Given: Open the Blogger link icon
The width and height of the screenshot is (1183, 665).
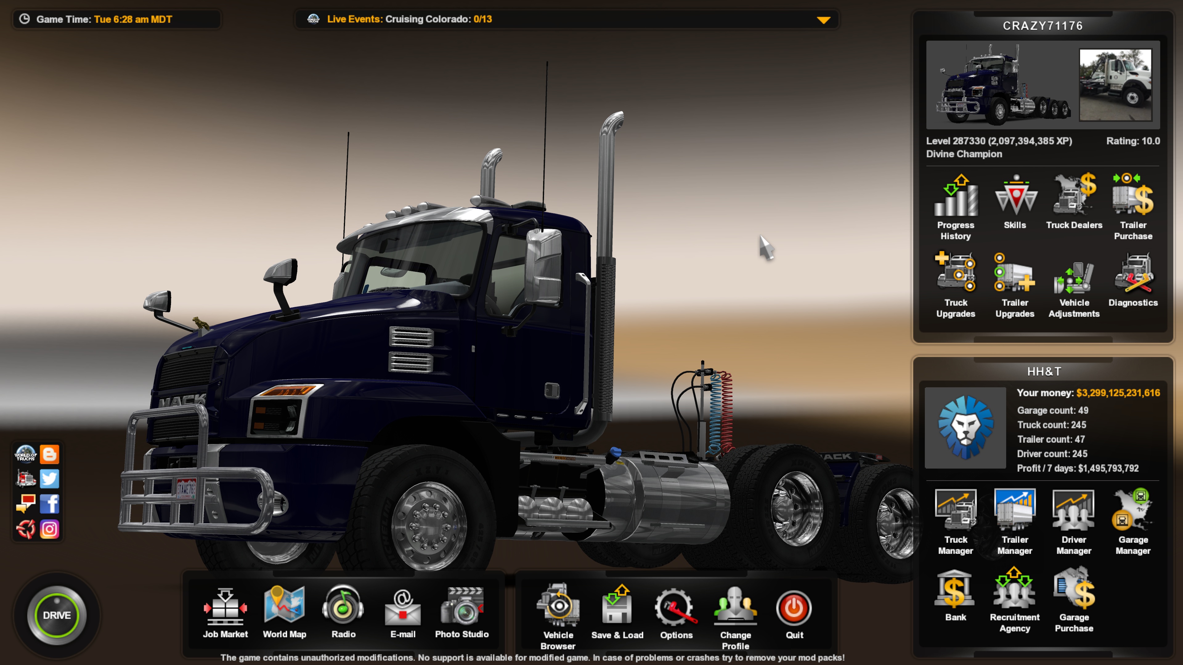Looking at the screenshot, I should coord(50,454).
